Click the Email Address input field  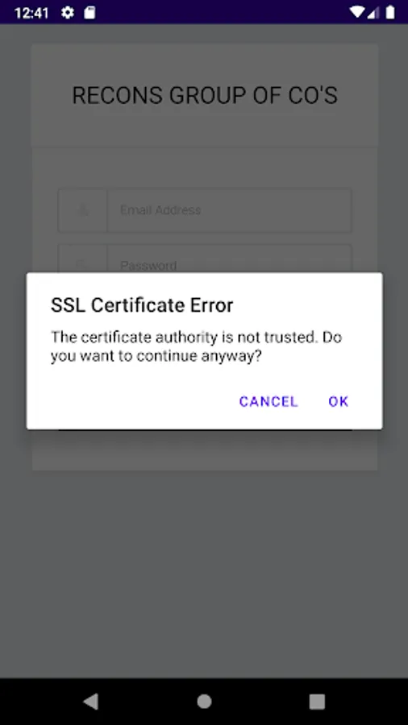[x=229, y=210]
